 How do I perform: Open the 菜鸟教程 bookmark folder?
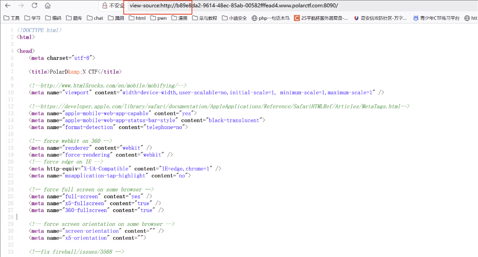(205, 18)
